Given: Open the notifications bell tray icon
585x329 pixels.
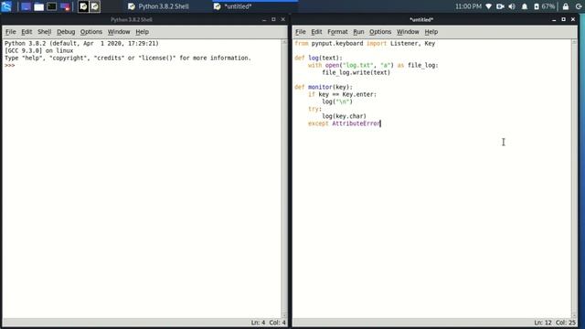Looking at the screenshot, I should click(x=525, y=6).
